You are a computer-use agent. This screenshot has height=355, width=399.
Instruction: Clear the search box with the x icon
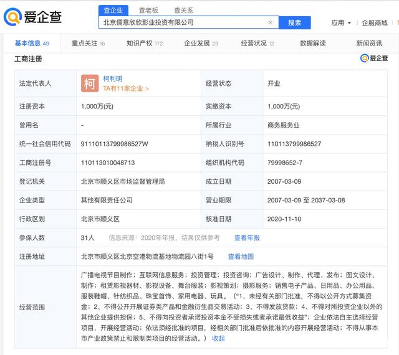click(270, 22)
